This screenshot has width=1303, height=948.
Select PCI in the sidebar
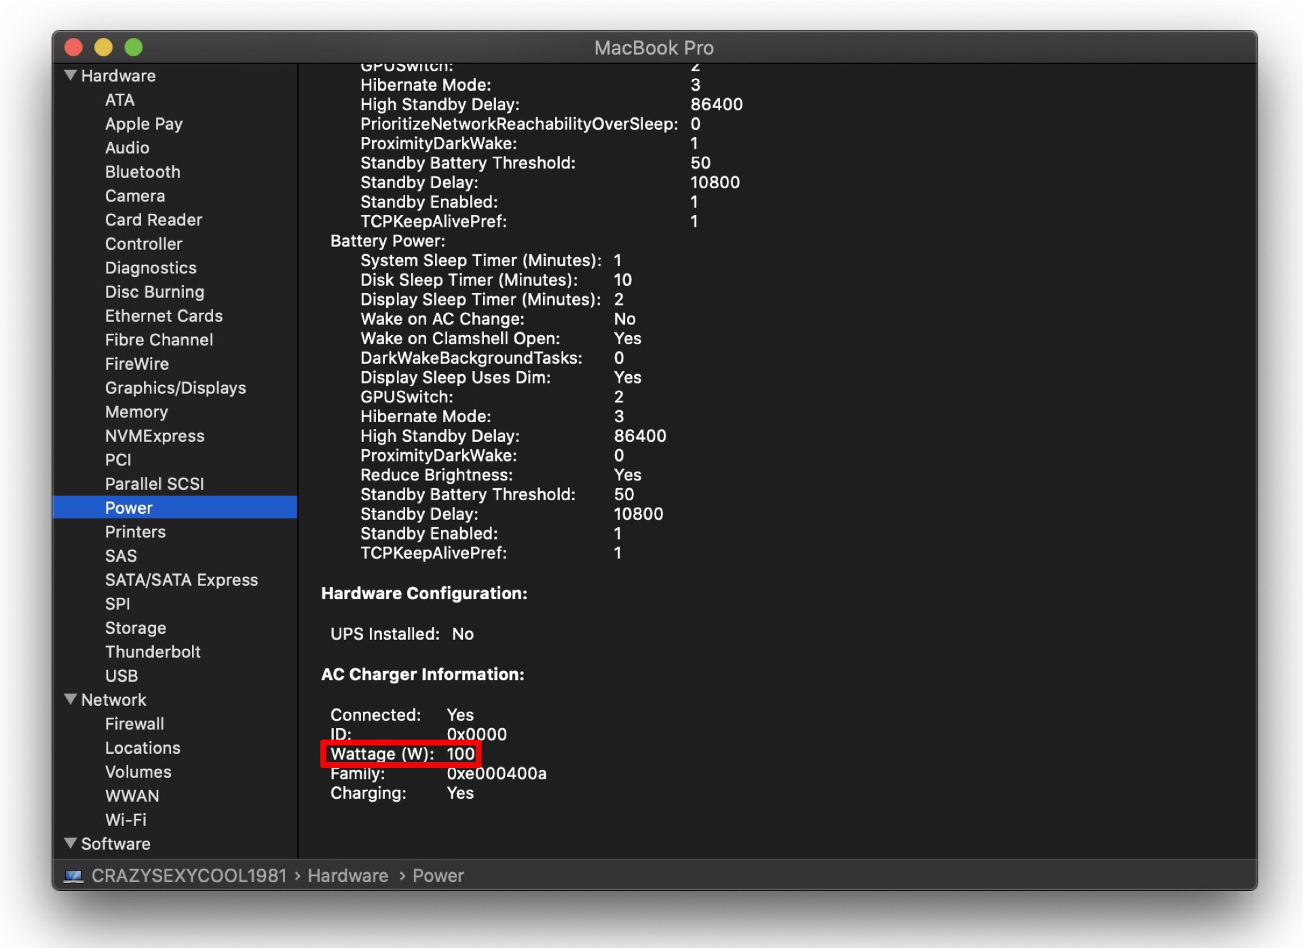pyautogui.click(x=118, y=459)
